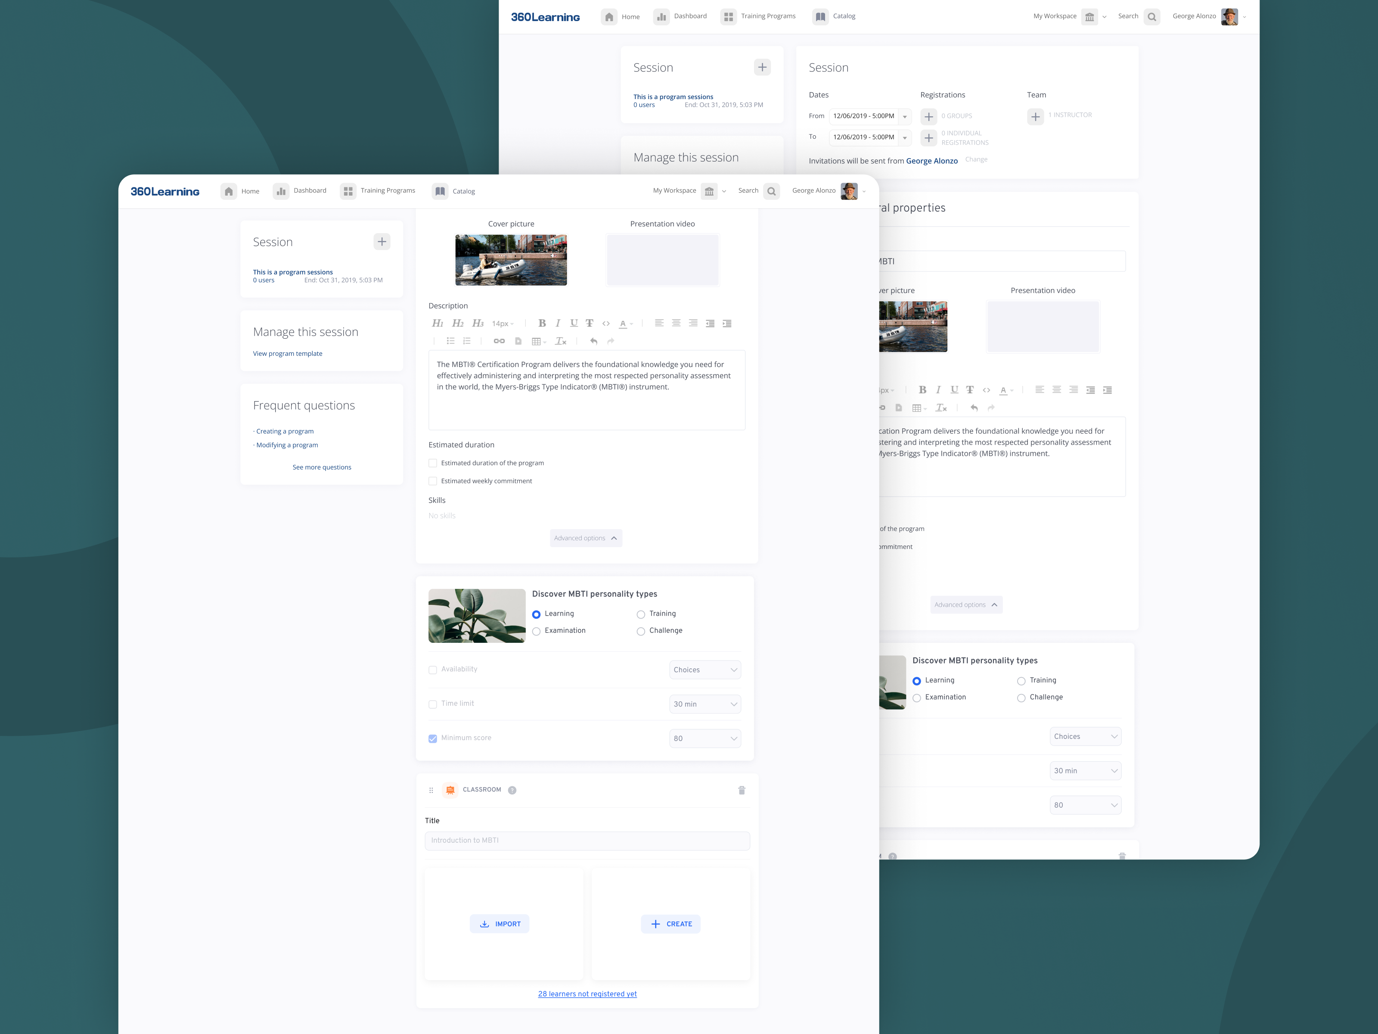Go to Catalog in the front navigation bar
Viewport: 1378px width, 1034px height.
coord(453,191)
